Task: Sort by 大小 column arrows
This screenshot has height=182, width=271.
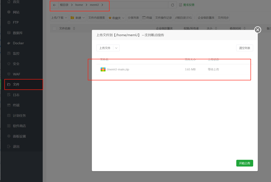Action: coord(216,28)
